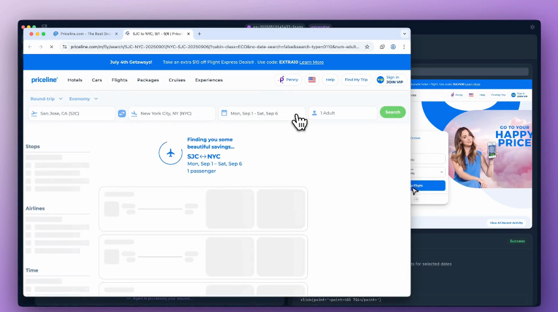
Task: View site information icon in address bar
Action: (65, 46)
